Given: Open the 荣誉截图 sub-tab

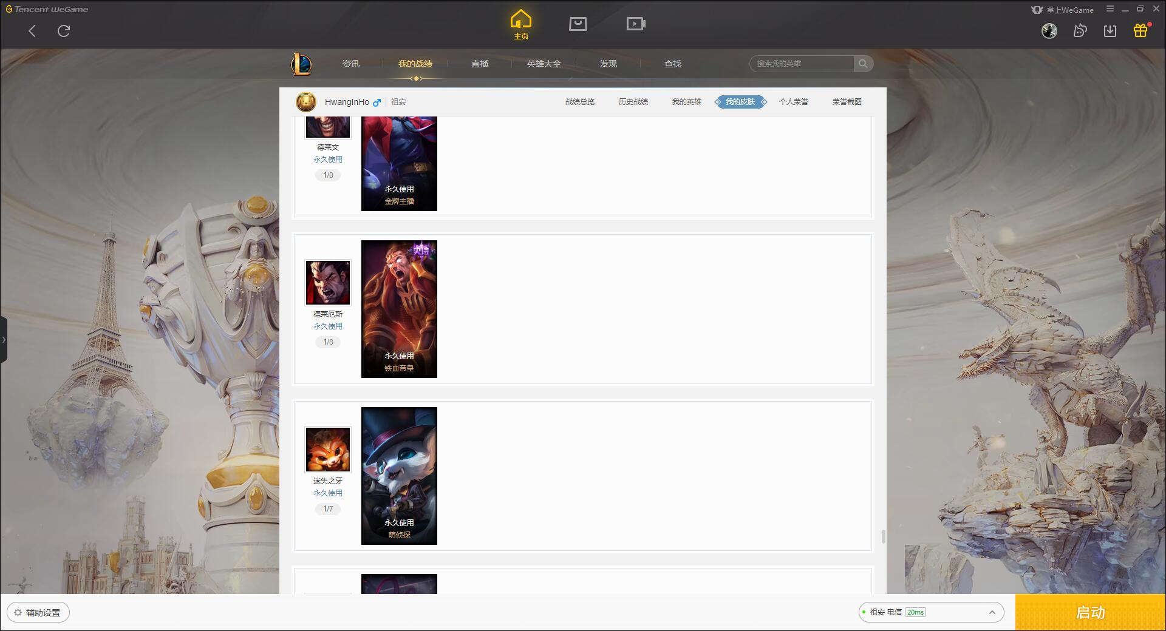Looking at the screenshot, I should pos(847,102).
